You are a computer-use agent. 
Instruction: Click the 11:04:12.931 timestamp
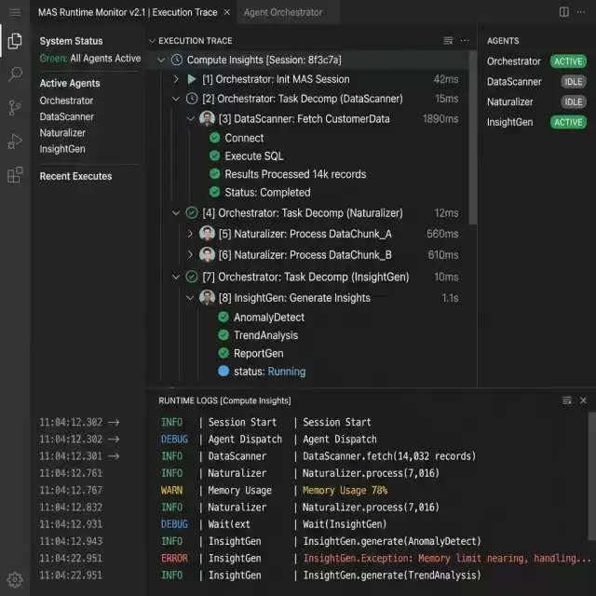71,524
